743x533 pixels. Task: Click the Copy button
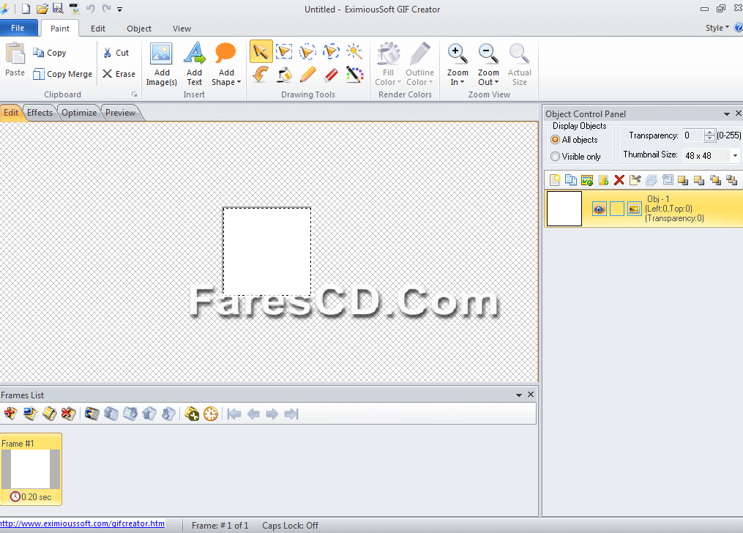pos(49,53)
